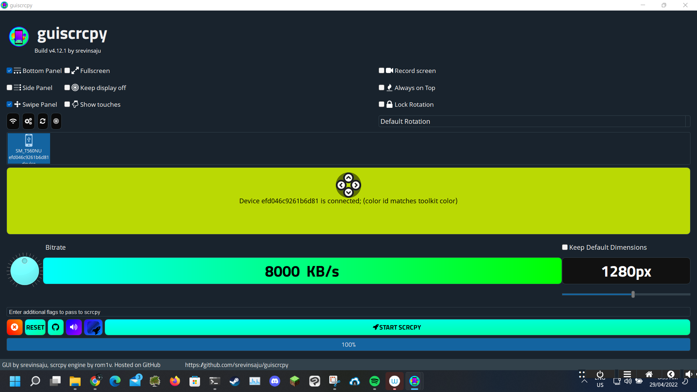Uncheck the Swipe Panel checkbox
This screenshot has height=392, width=697.
[9, 105]
